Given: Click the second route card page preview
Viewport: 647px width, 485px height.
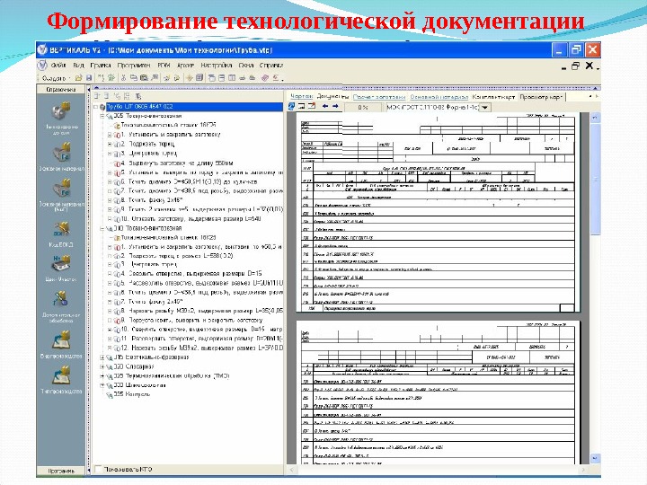Looking at the screenshot, I should [438, 392].
